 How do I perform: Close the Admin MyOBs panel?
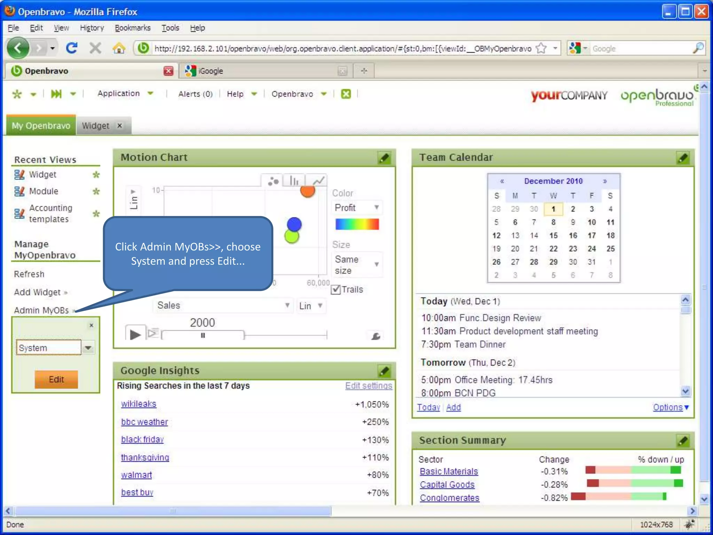(x=91, y=325)
